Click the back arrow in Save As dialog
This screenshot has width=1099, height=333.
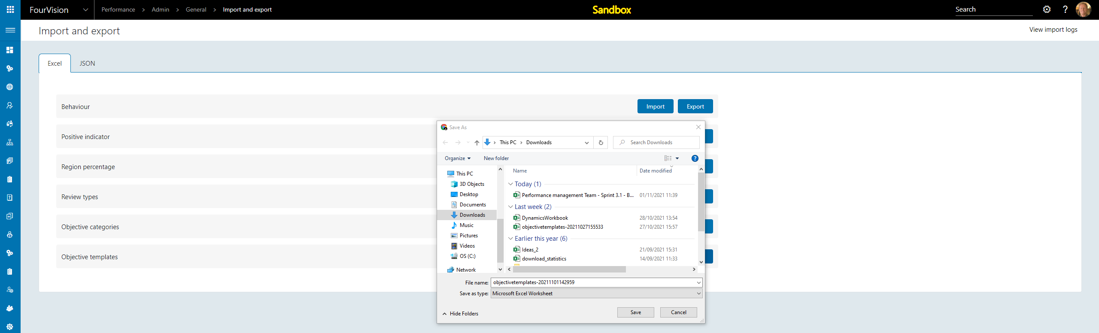[x=445, y=142]
